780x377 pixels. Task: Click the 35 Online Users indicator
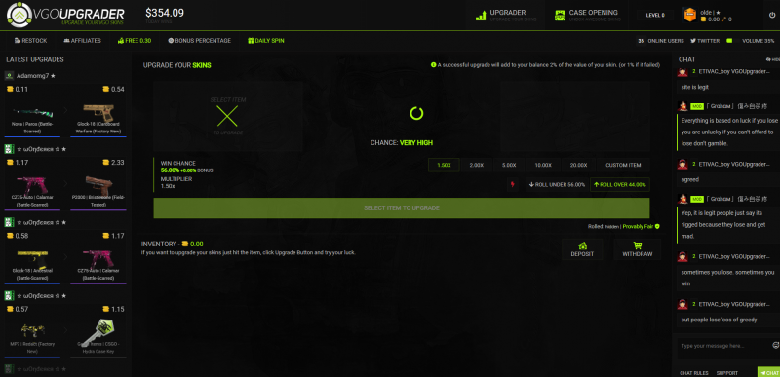[x=661, y=41]
